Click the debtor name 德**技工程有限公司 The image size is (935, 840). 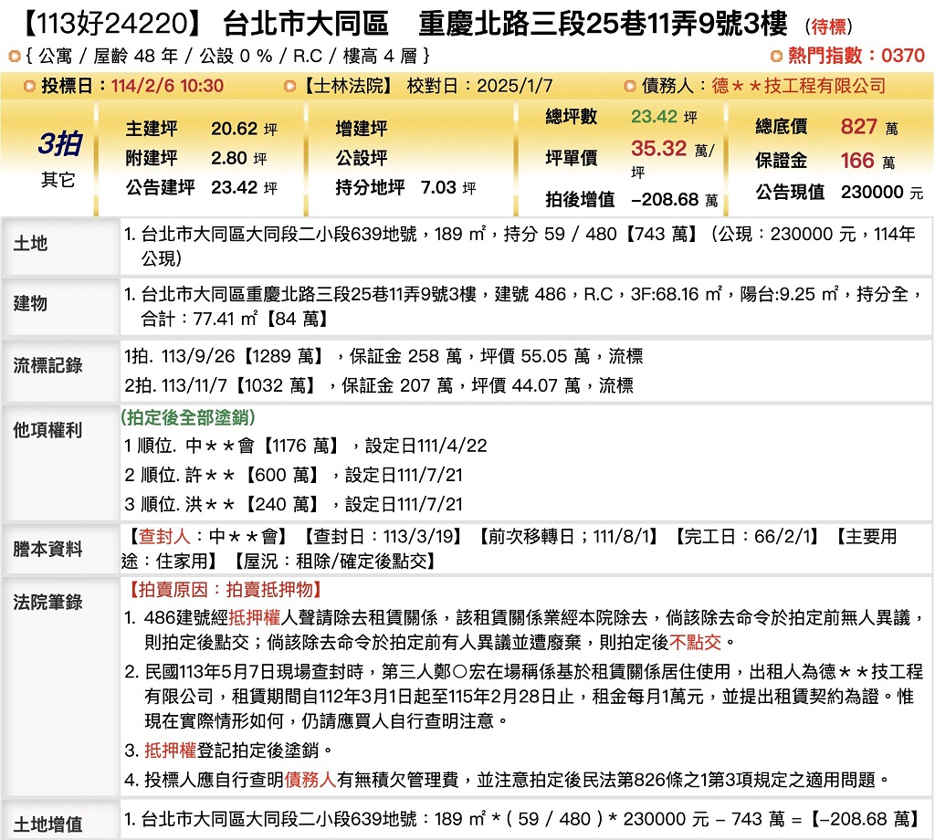[798, 87]
